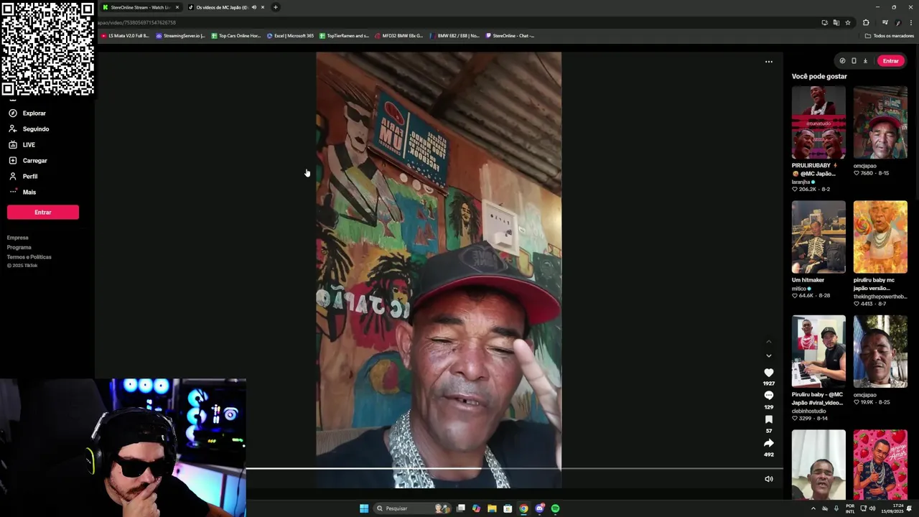Viewport: 919px width, 517px height.
Task: Open the Carregar upload page
Action: click(x=28, y=161)
